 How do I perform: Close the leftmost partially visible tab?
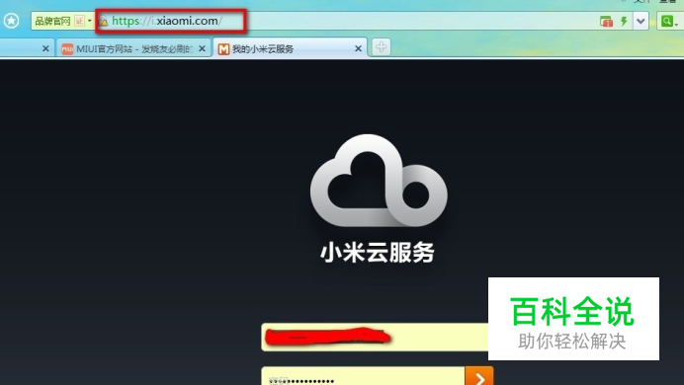[45, 48]
